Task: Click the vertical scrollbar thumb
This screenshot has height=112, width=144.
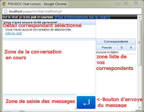Action: (139, 43)
